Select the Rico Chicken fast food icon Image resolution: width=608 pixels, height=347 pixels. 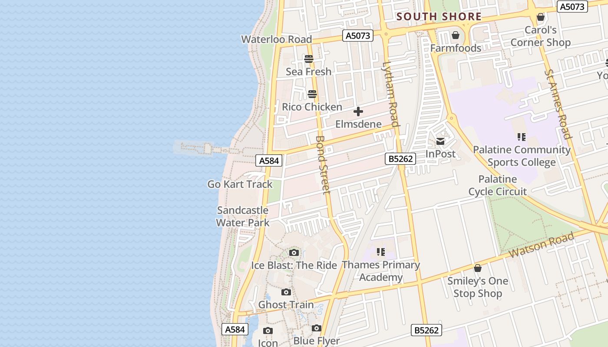coord(312,94)
